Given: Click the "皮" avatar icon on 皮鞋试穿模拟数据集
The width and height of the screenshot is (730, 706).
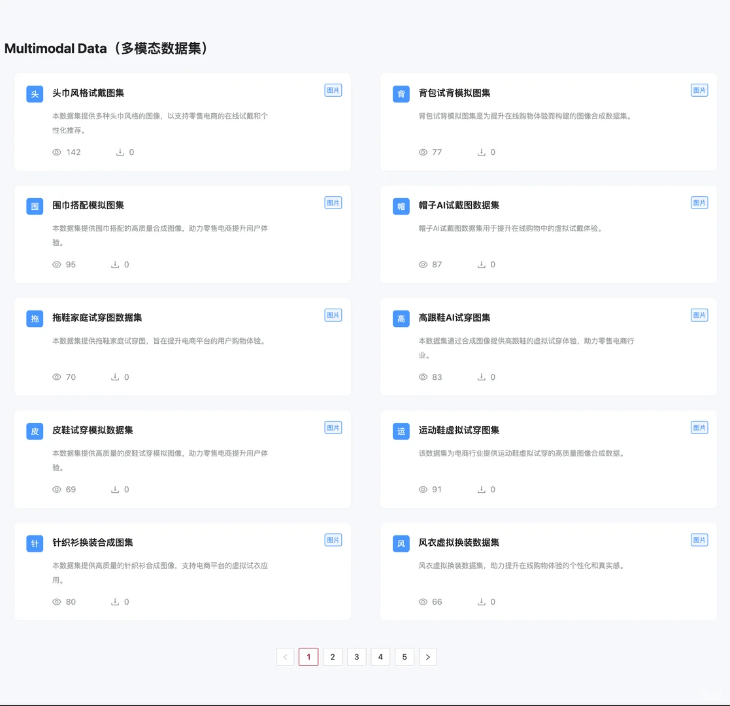Looking at the screenshot, I should (34, 431).
